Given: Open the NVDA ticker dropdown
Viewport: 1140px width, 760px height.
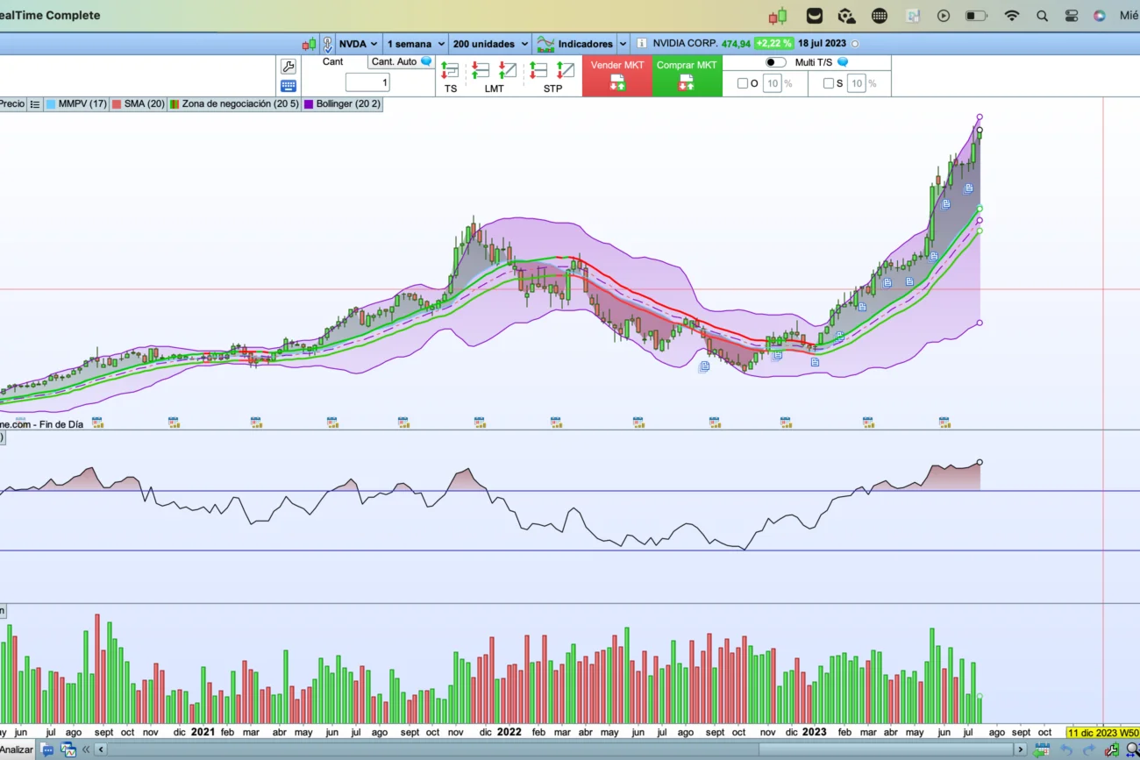Looking at the screenshot, I should pyautogui.click(x=358, y=44).
